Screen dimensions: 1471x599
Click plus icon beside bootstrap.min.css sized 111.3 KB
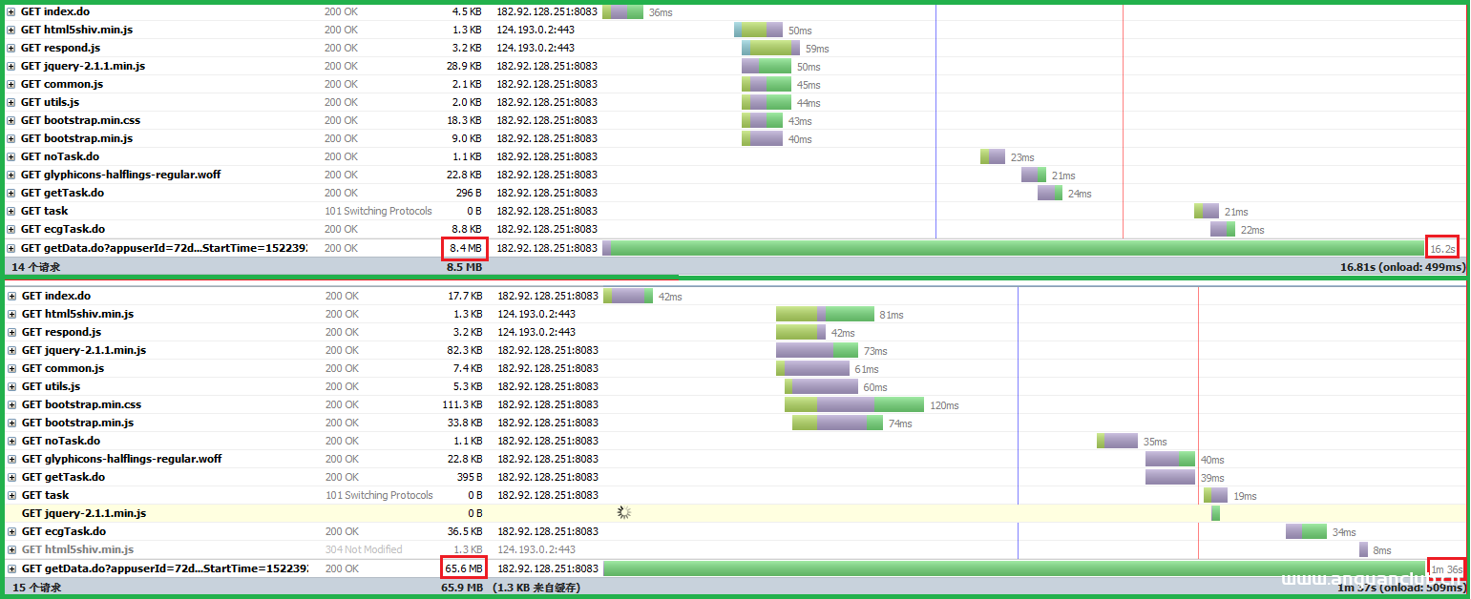11,405
